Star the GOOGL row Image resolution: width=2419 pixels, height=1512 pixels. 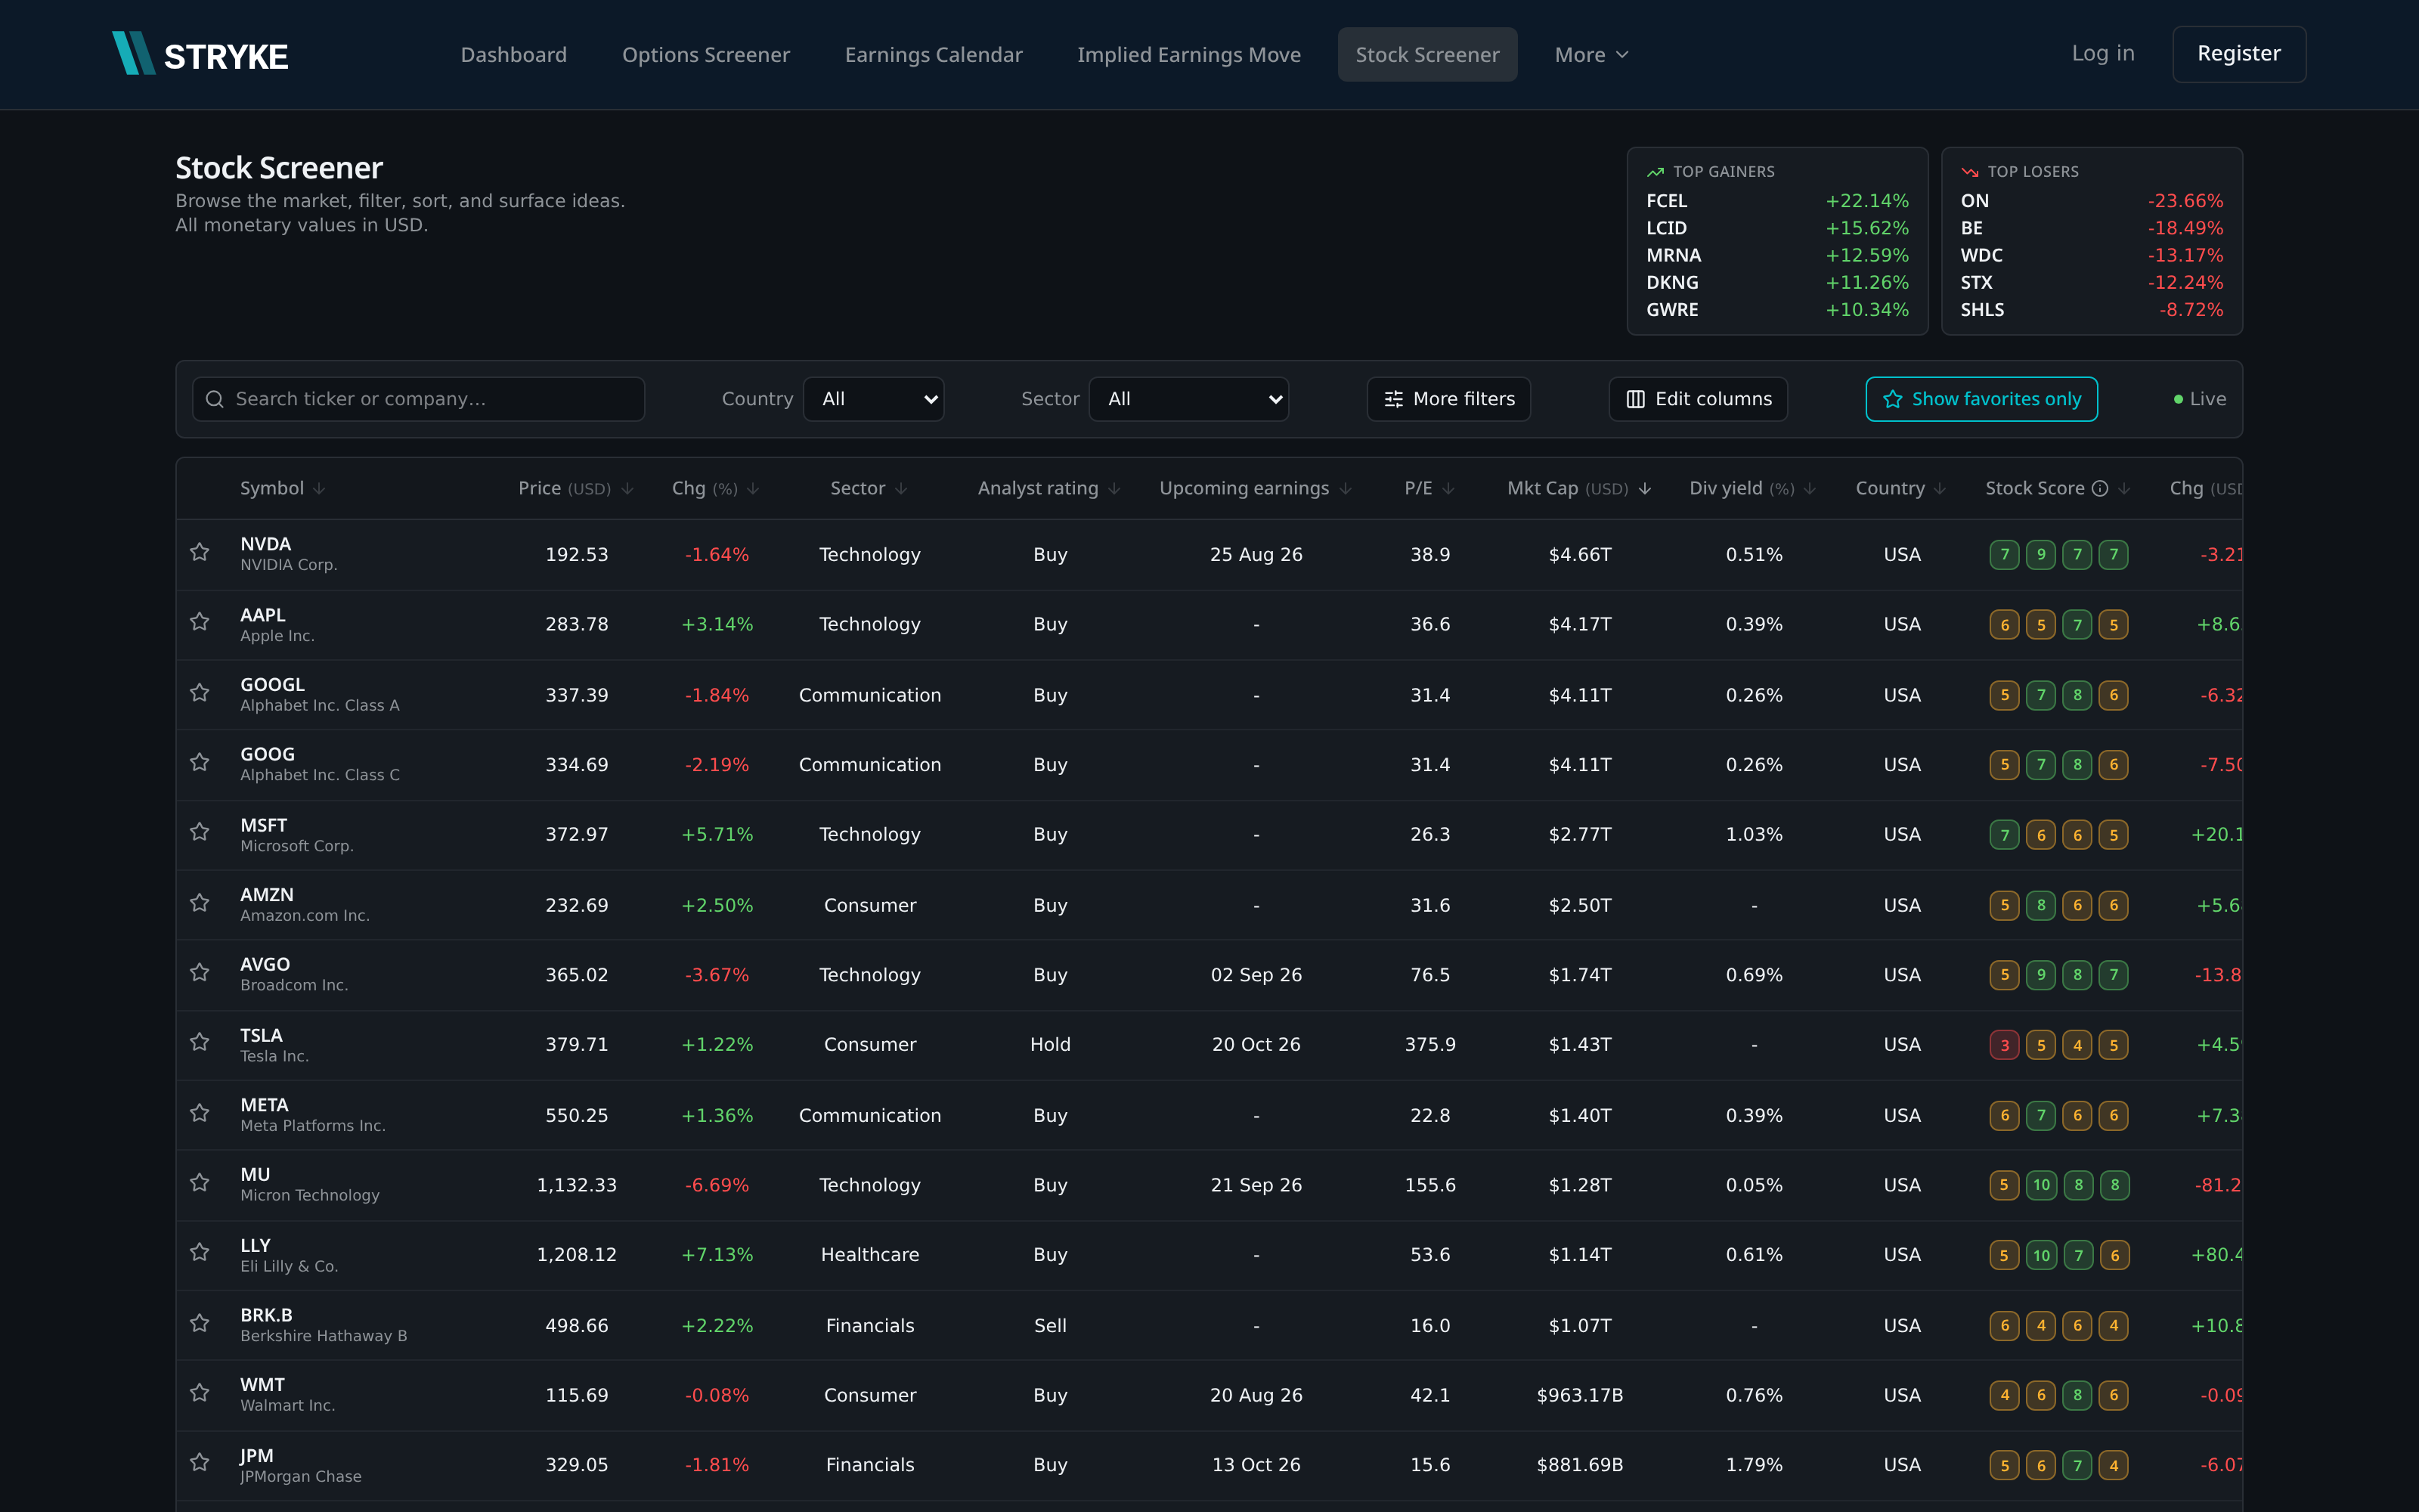point(200,693)
